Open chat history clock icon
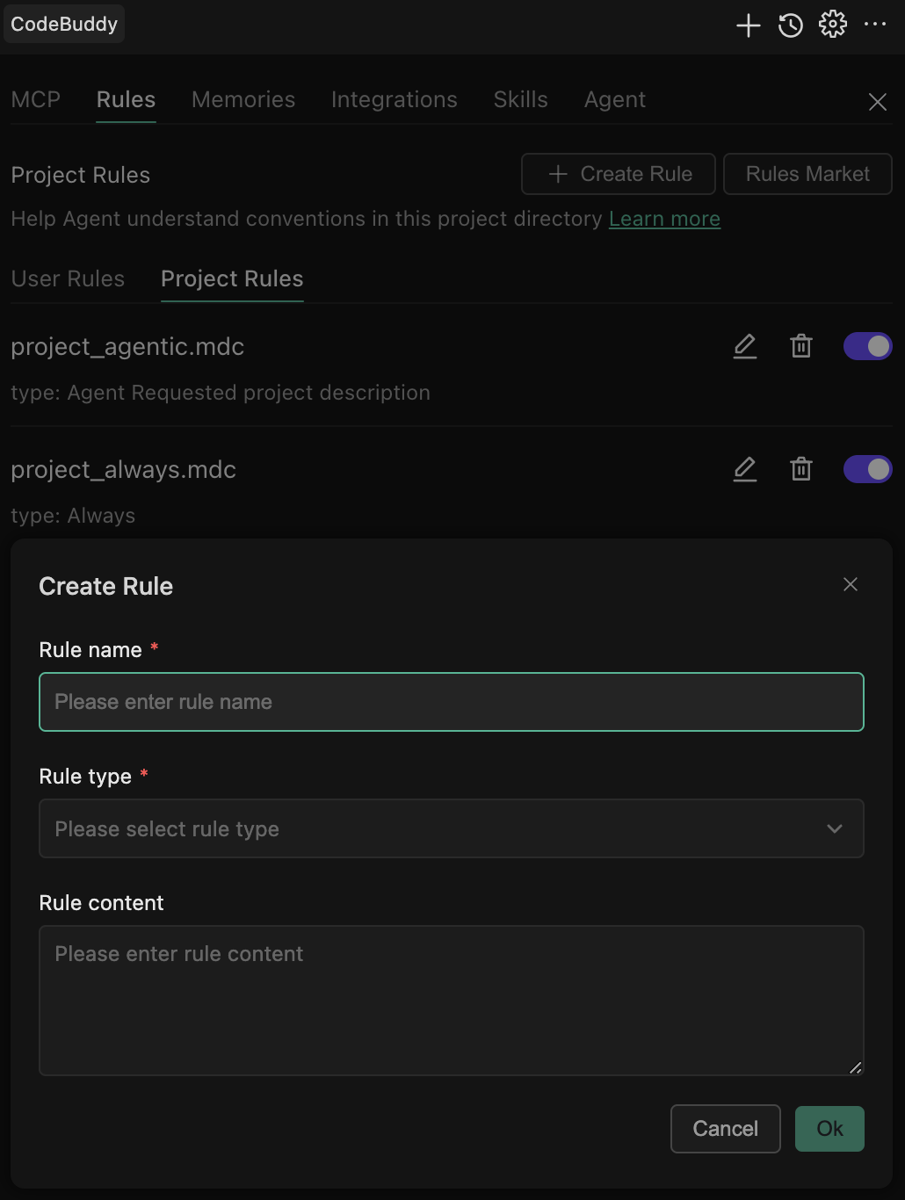 pyautogui.click(x=791, y=25)
